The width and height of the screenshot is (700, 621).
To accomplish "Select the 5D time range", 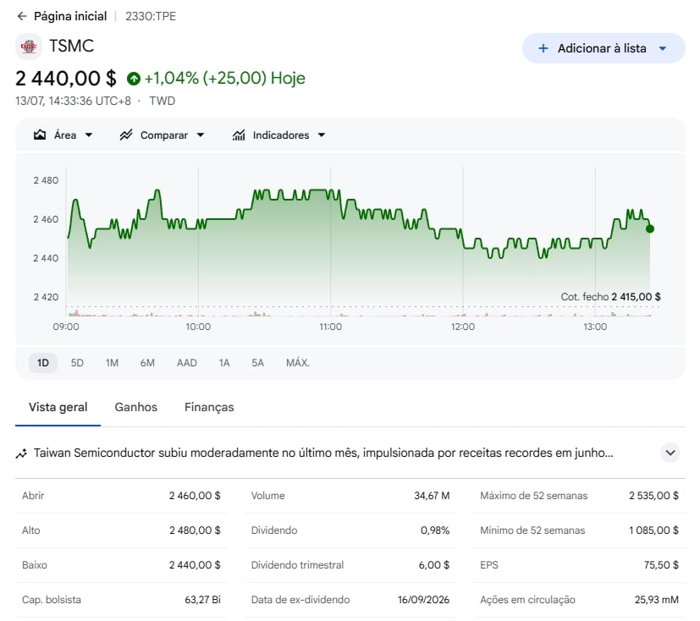I will (x=77, y=363).
